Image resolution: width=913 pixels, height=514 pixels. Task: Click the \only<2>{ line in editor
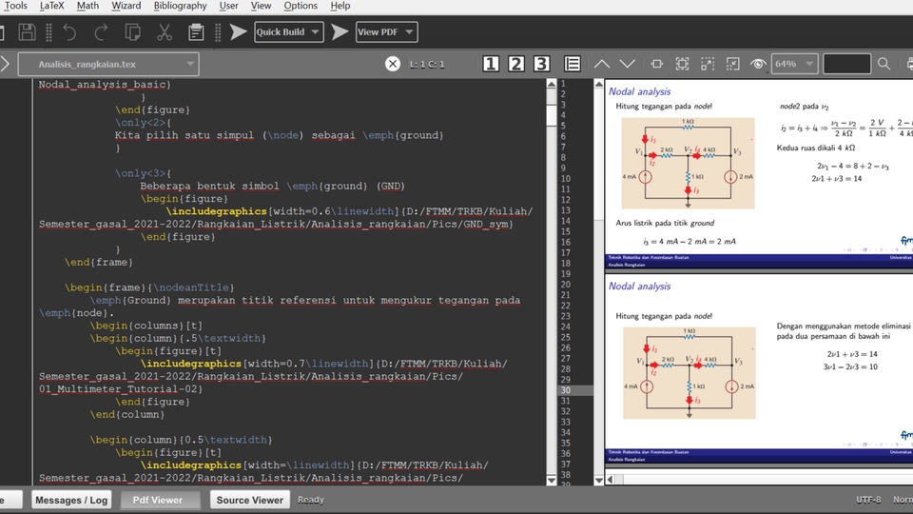tap(144, 123)
